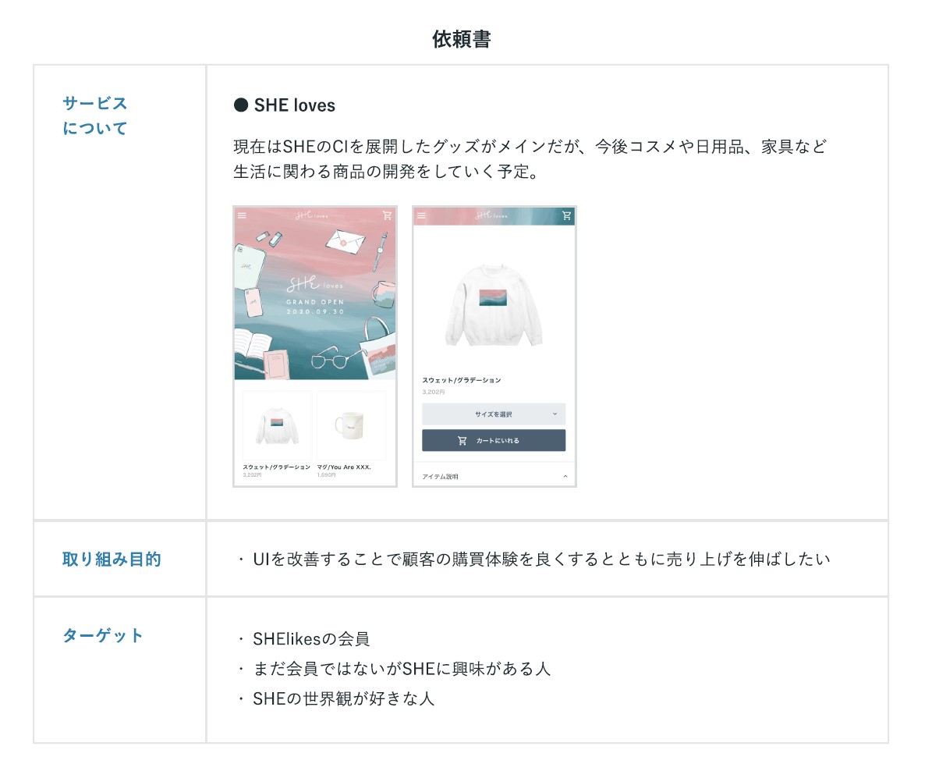Image resolution: width=925 pixels, height=771 pixels.
Task: Select スウェット/グラデーション product thumbnail
Action: click(x=277, y=425)
